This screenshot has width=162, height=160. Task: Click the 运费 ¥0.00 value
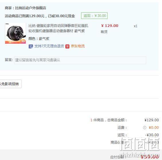[154, 128]
